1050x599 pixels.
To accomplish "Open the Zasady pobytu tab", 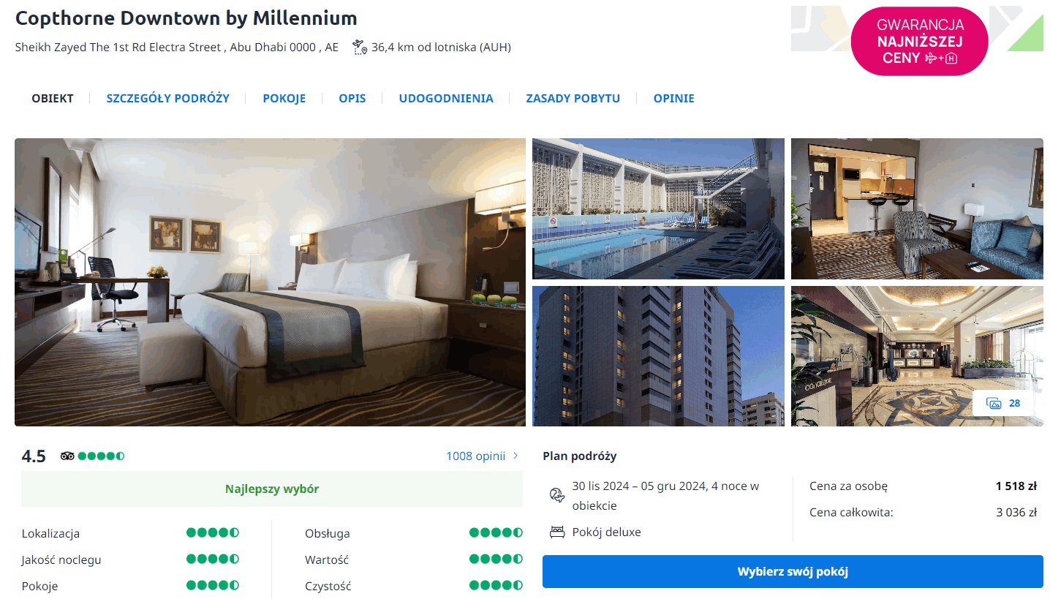I will (573, 98).
